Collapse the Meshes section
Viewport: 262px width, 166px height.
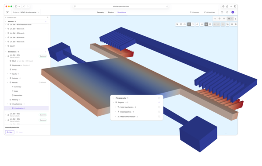pyautogui.click(x=6, y=21)
